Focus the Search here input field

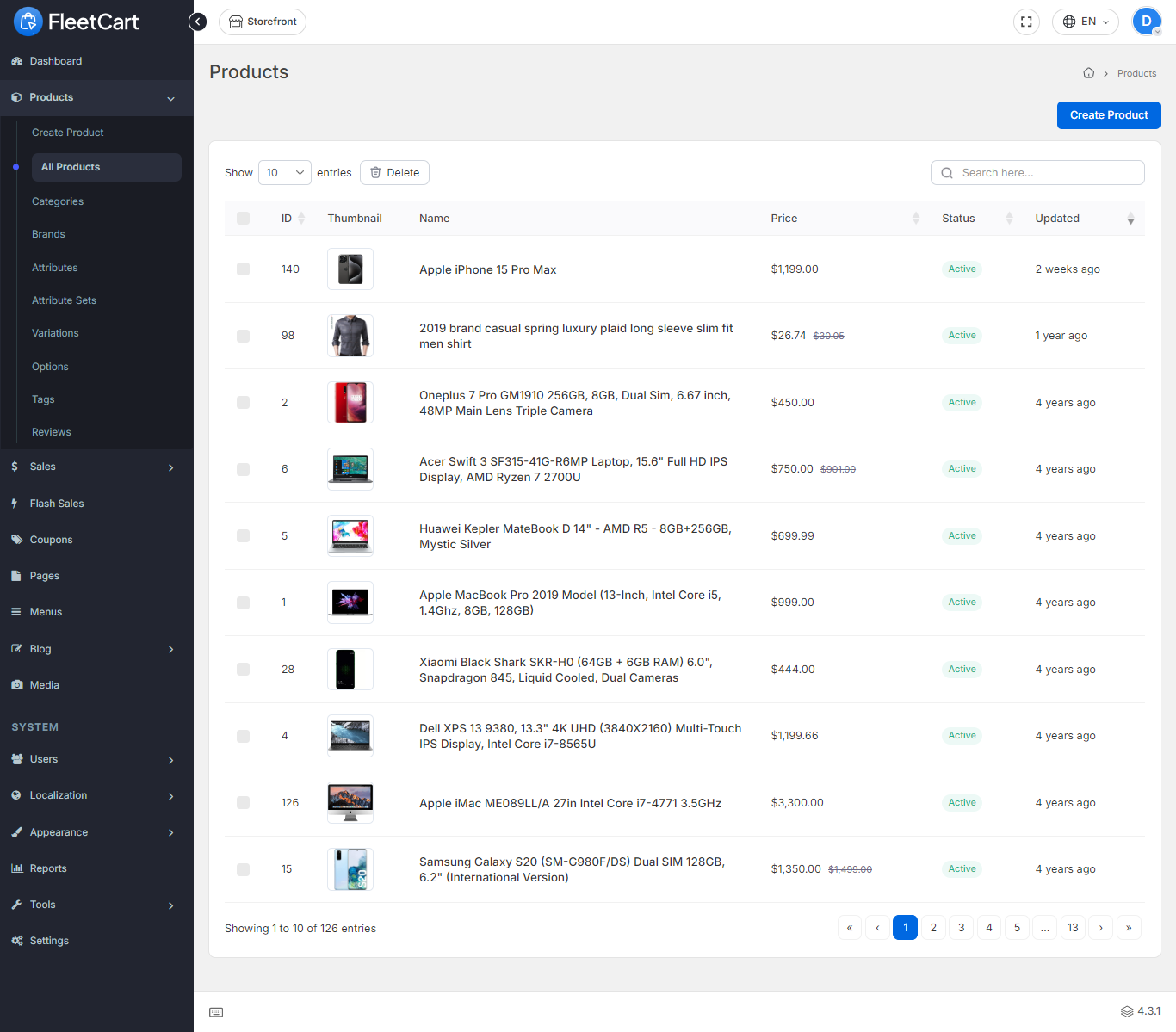point(1037,173)
